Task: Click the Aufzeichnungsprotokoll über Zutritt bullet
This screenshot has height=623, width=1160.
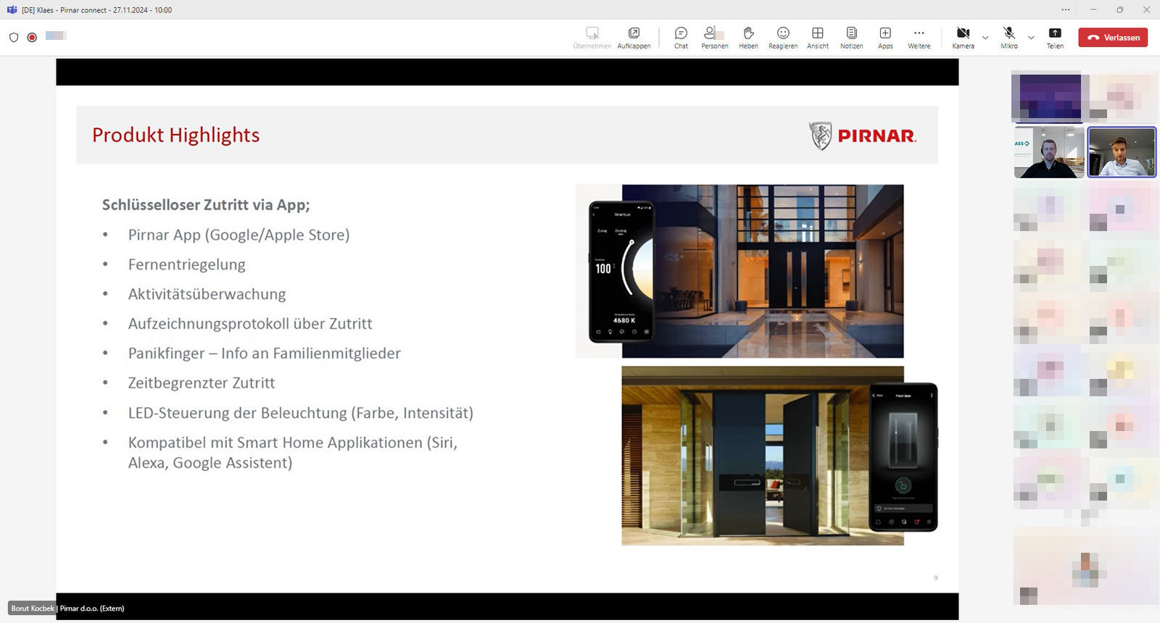Action: pyautogui.click(x=250, y=324)
